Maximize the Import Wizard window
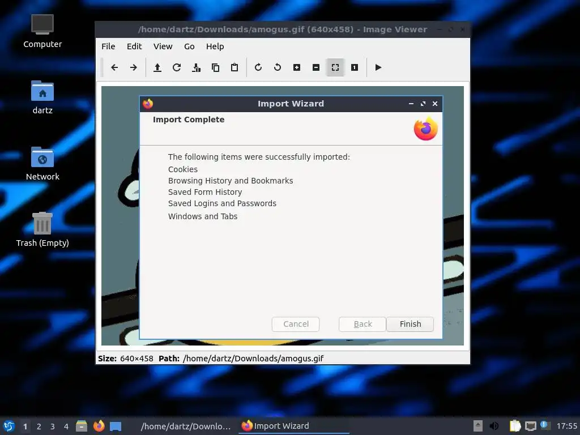Viewport: 580px width, 435px height. pyautogui.click(x=423, y=104)
